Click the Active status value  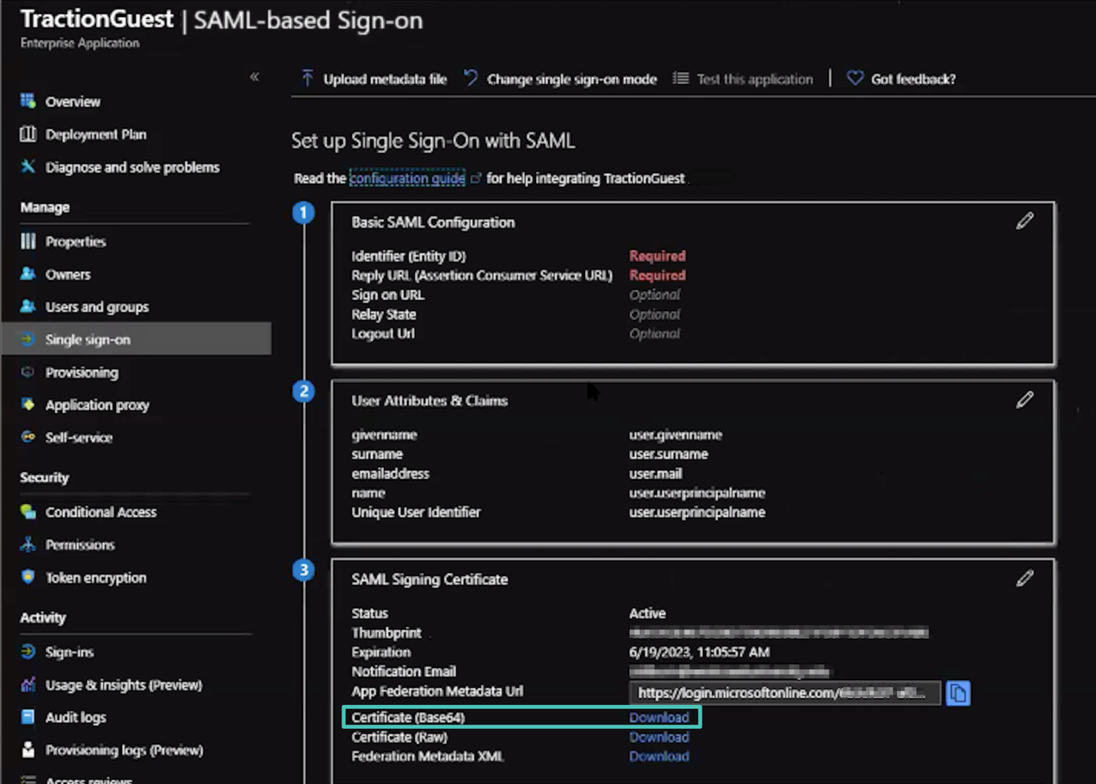click(x=648, y=613)
